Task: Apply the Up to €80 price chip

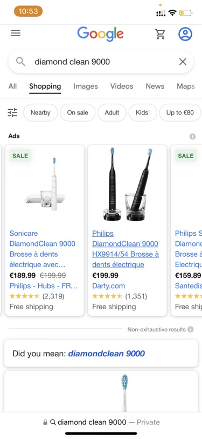Action: 180,112
